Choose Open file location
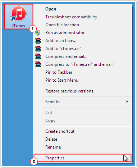Screen dimensions: 137x168 [83, 25]
